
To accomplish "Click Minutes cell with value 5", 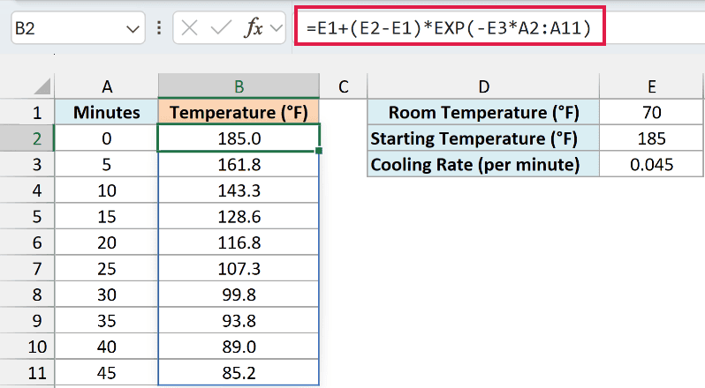I will [107, 165].
